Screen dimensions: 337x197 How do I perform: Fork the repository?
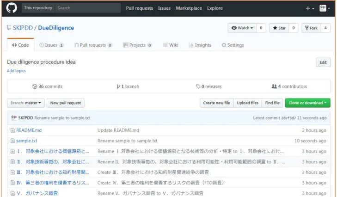point(311,28)
